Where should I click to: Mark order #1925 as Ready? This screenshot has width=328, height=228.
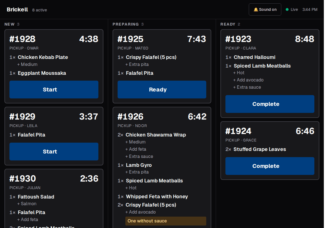(x=162, y=90)
